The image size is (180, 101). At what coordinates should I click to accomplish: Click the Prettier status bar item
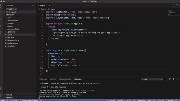170,100
